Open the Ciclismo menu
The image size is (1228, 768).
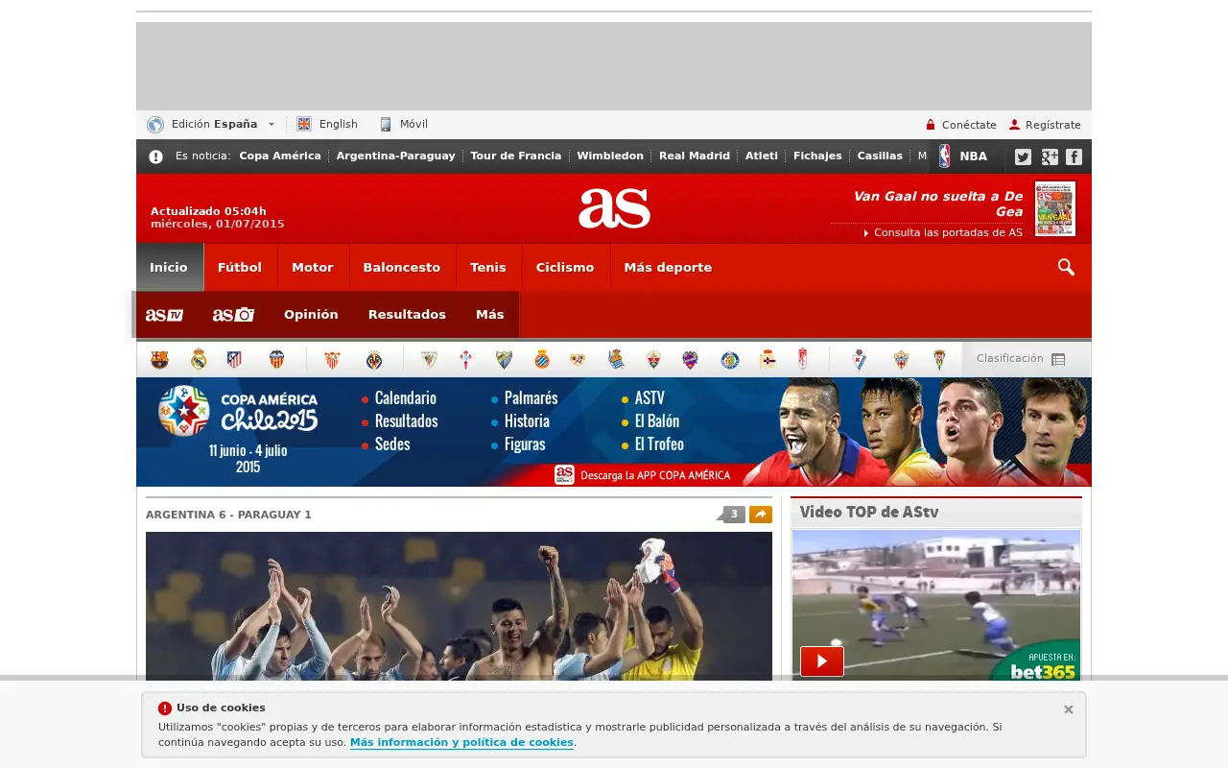[565, 268]
